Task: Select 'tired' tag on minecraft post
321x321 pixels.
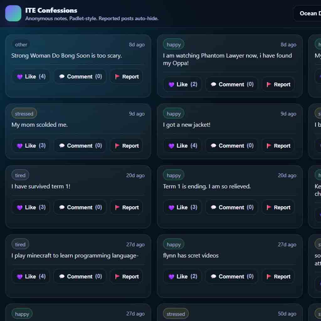Action: 20,245
